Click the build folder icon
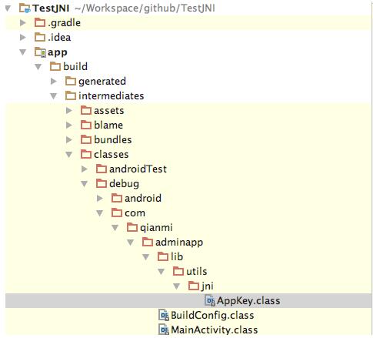 point(55,66)
